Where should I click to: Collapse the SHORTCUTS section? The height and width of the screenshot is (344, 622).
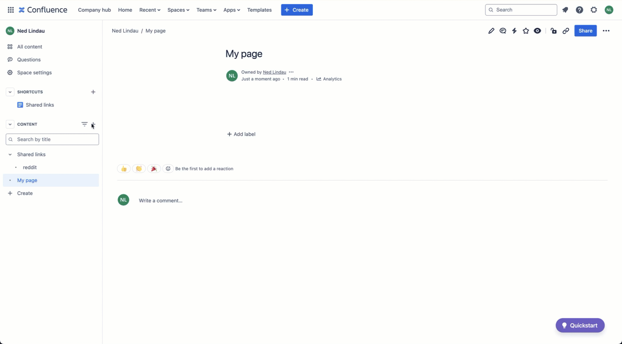coord(10,92)
